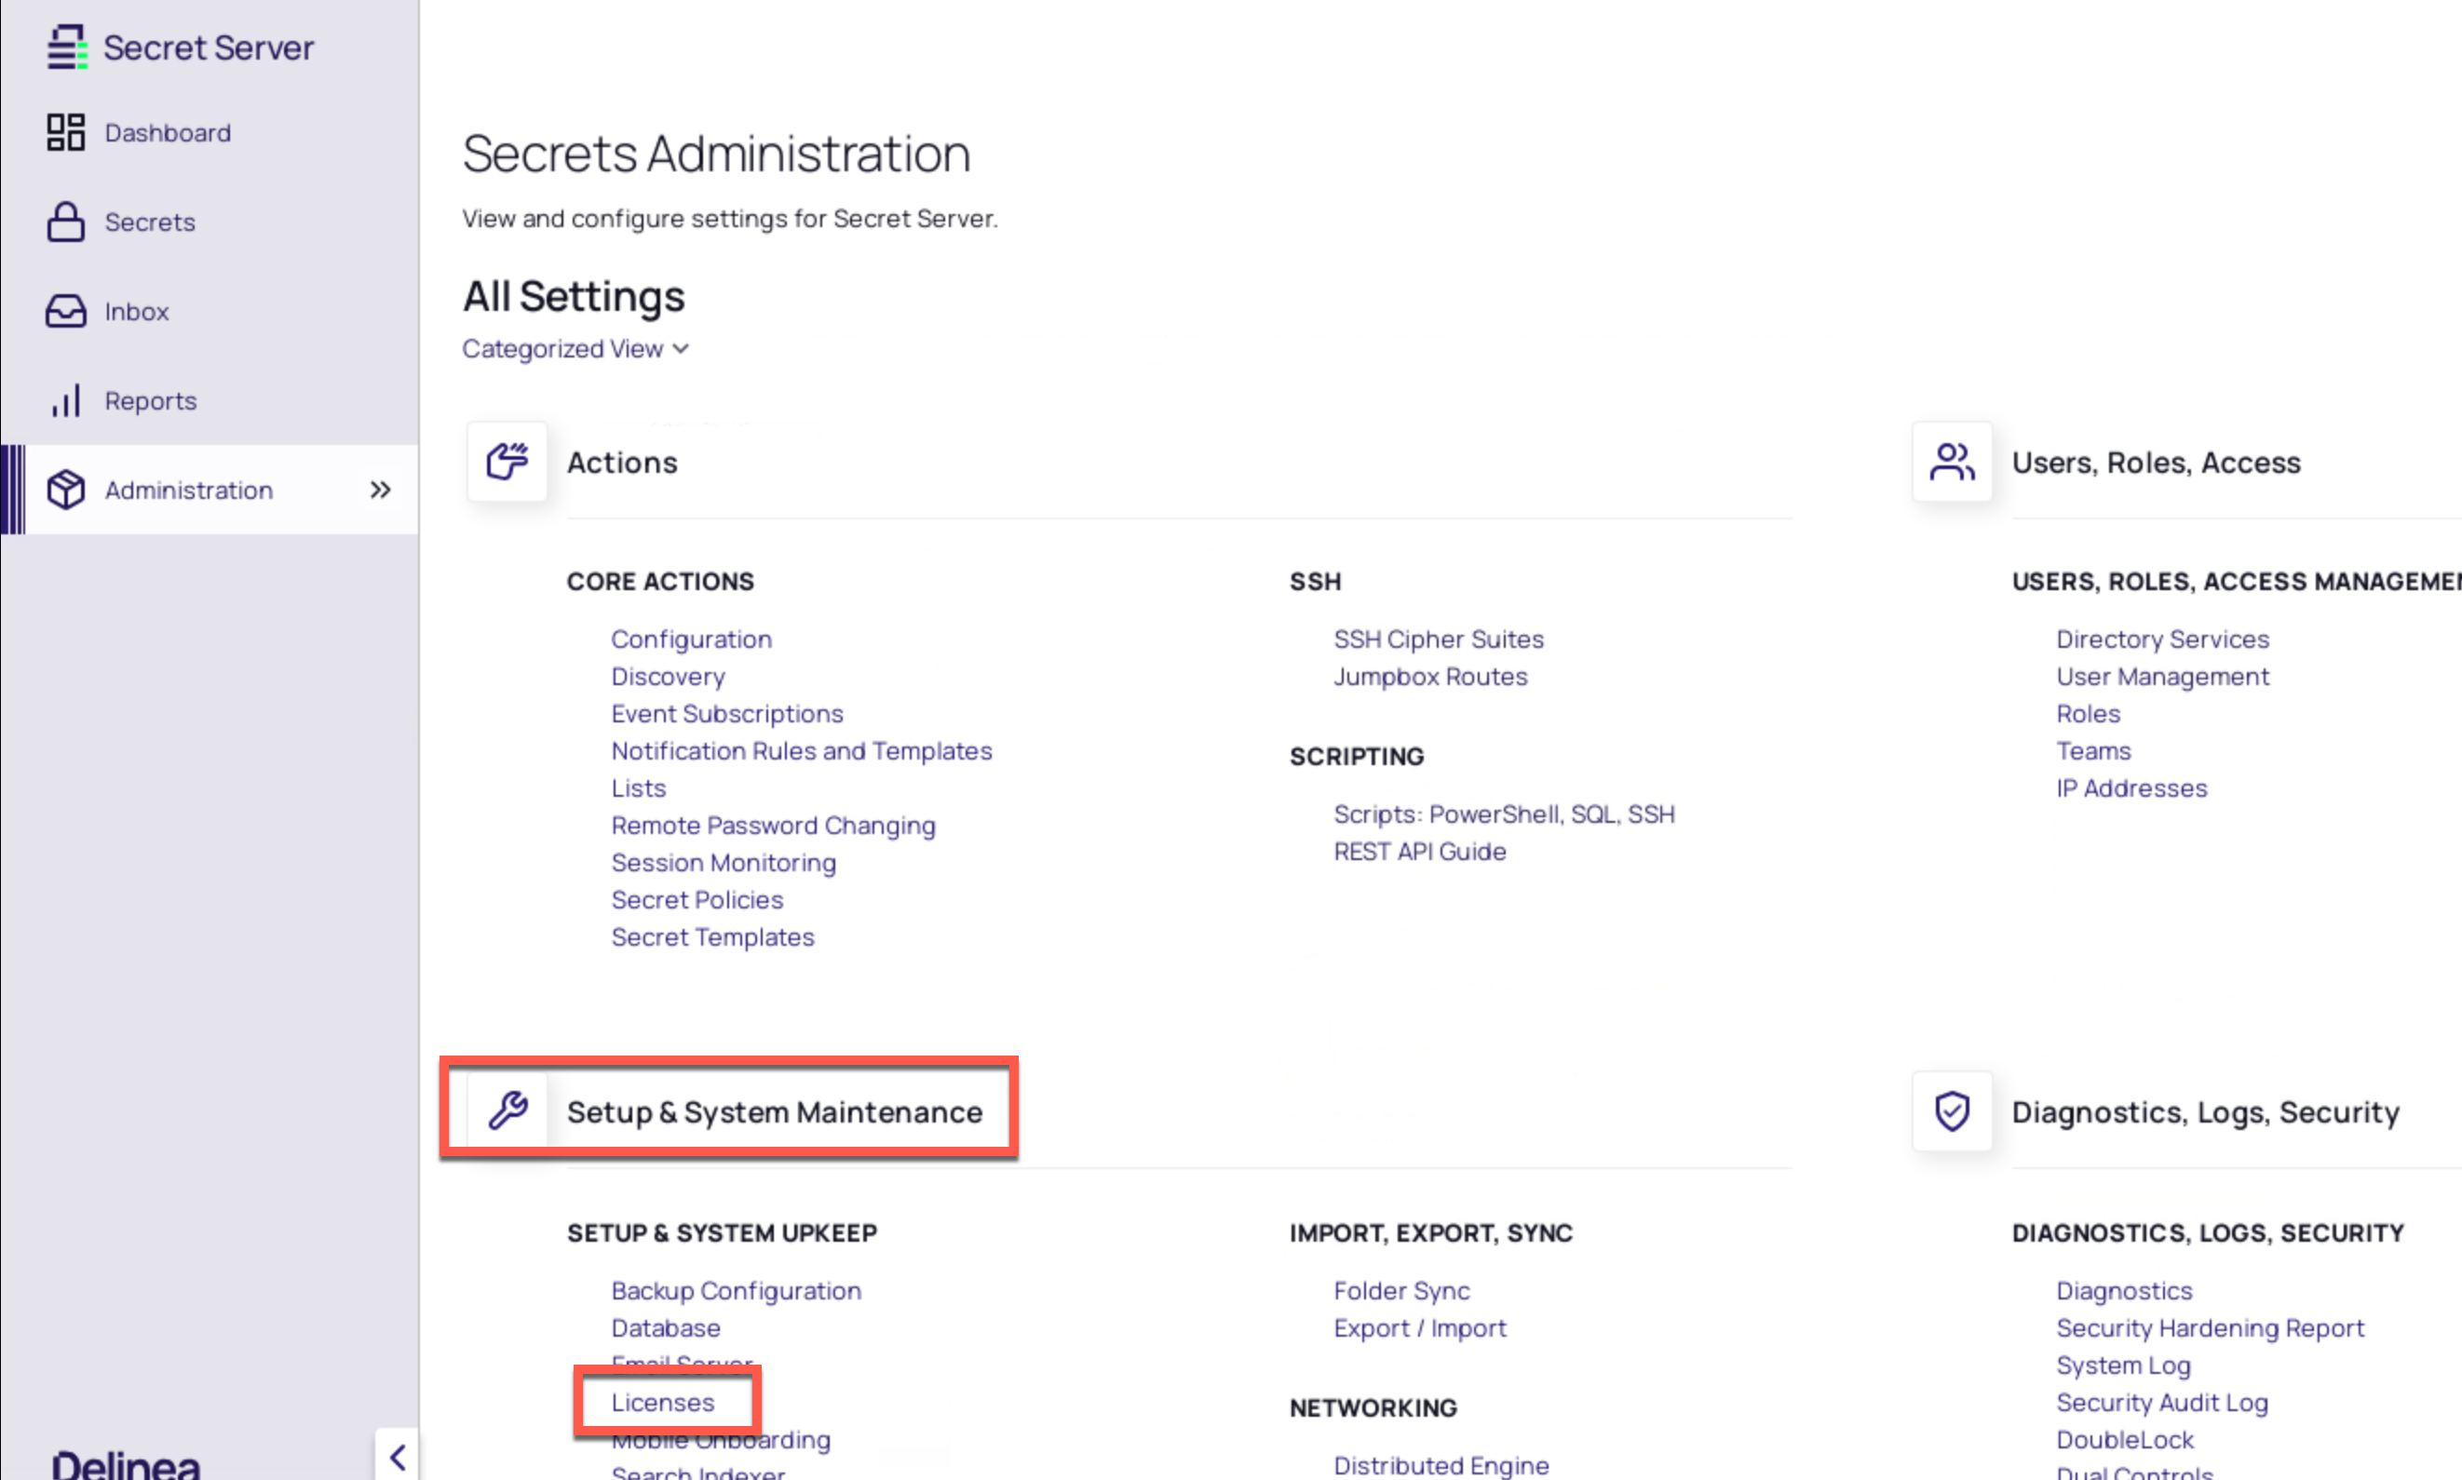Open Scripts: PowerShell, SQL, SSH
The image size is (2462, 1480).
point(1505,814)
